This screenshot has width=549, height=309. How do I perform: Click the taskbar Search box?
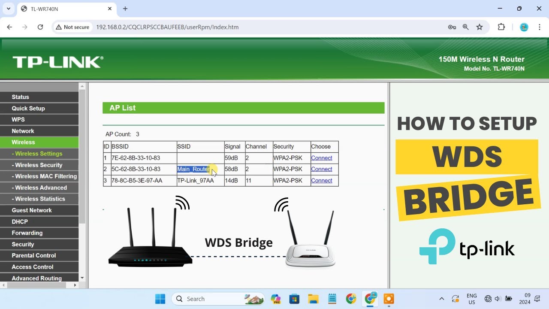(x=218, y=299)
